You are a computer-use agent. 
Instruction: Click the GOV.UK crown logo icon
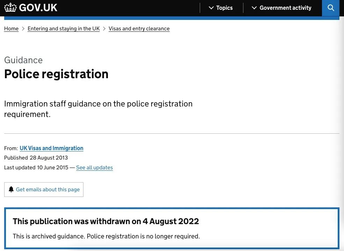[10, 8]
